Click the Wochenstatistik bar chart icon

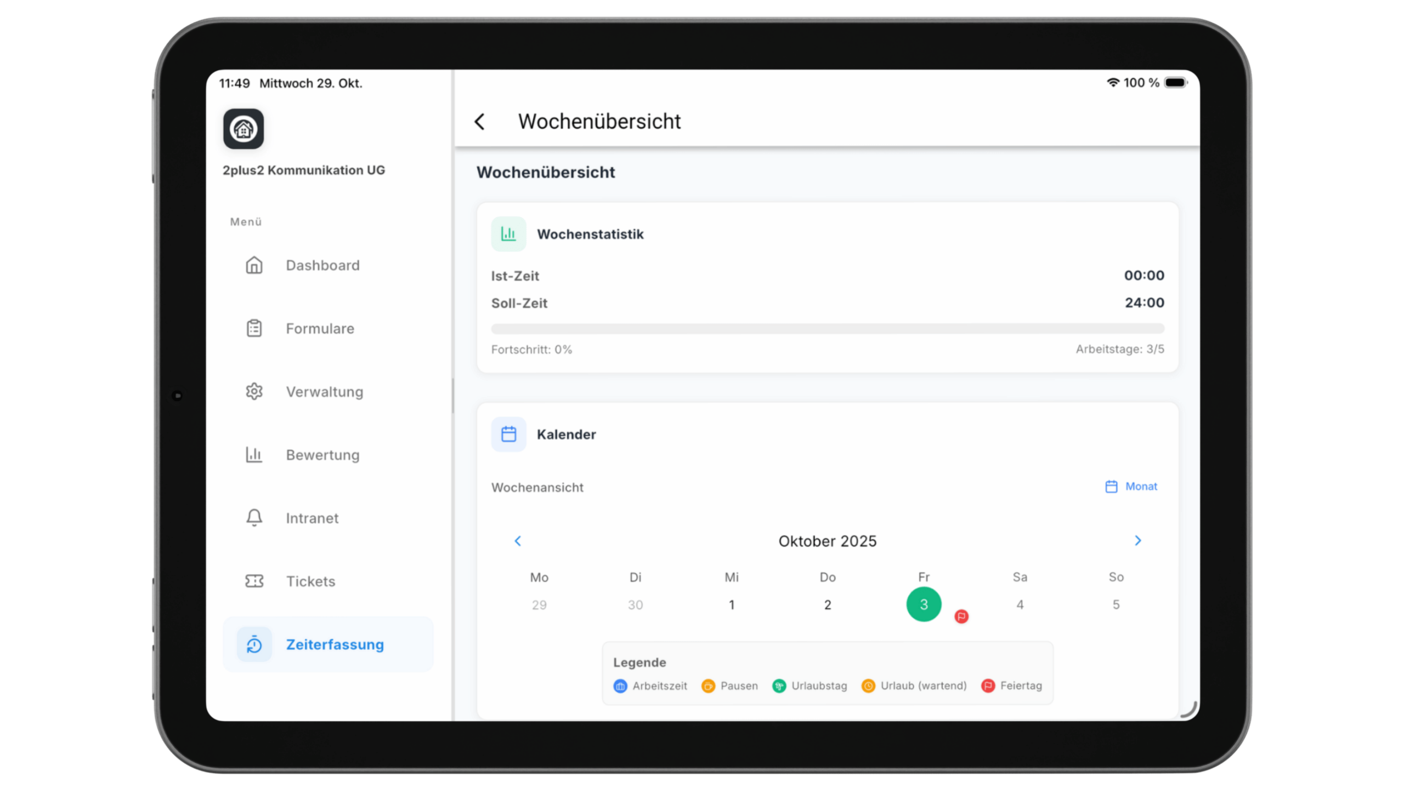coord(508,234)
